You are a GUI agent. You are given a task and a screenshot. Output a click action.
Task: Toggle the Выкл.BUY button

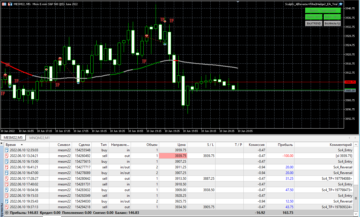pos(314,17)
